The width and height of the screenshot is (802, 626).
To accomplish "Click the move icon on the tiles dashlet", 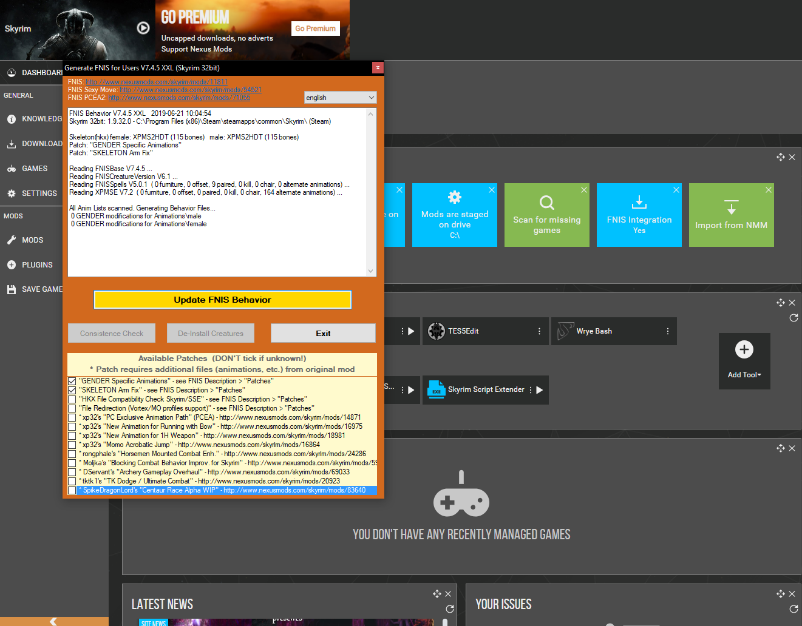I will coord(781,157).
